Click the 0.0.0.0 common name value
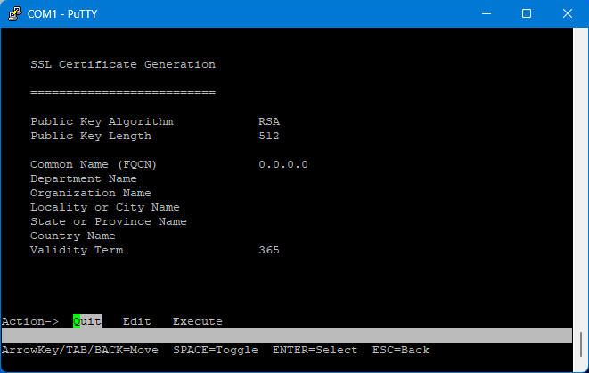 click(x=283, y=164)
